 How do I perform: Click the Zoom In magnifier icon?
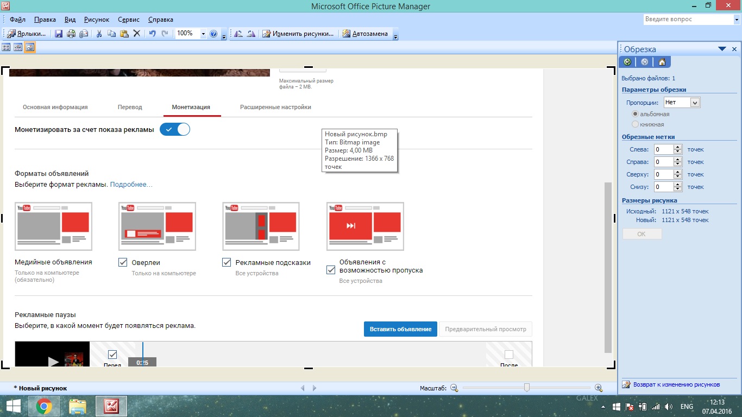coord(599,388)
